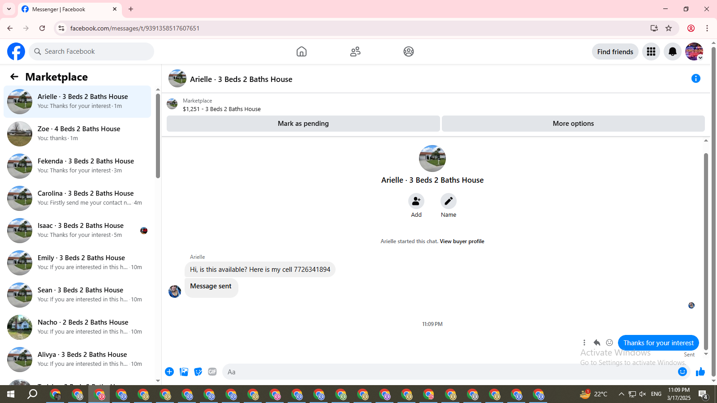Open the Facebook menu grid icon
Image resolution: width=717 pixels, height=403 pixels.
click(x=651, y=51)
